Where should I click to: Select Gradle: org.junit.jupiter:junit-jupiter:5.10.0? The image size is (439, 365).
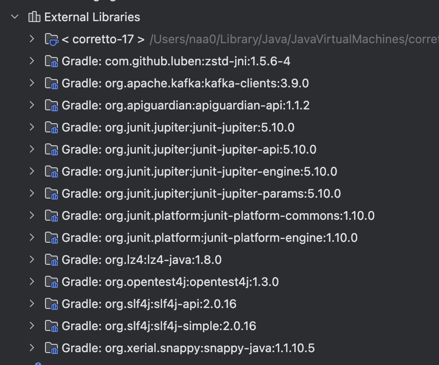178,127
